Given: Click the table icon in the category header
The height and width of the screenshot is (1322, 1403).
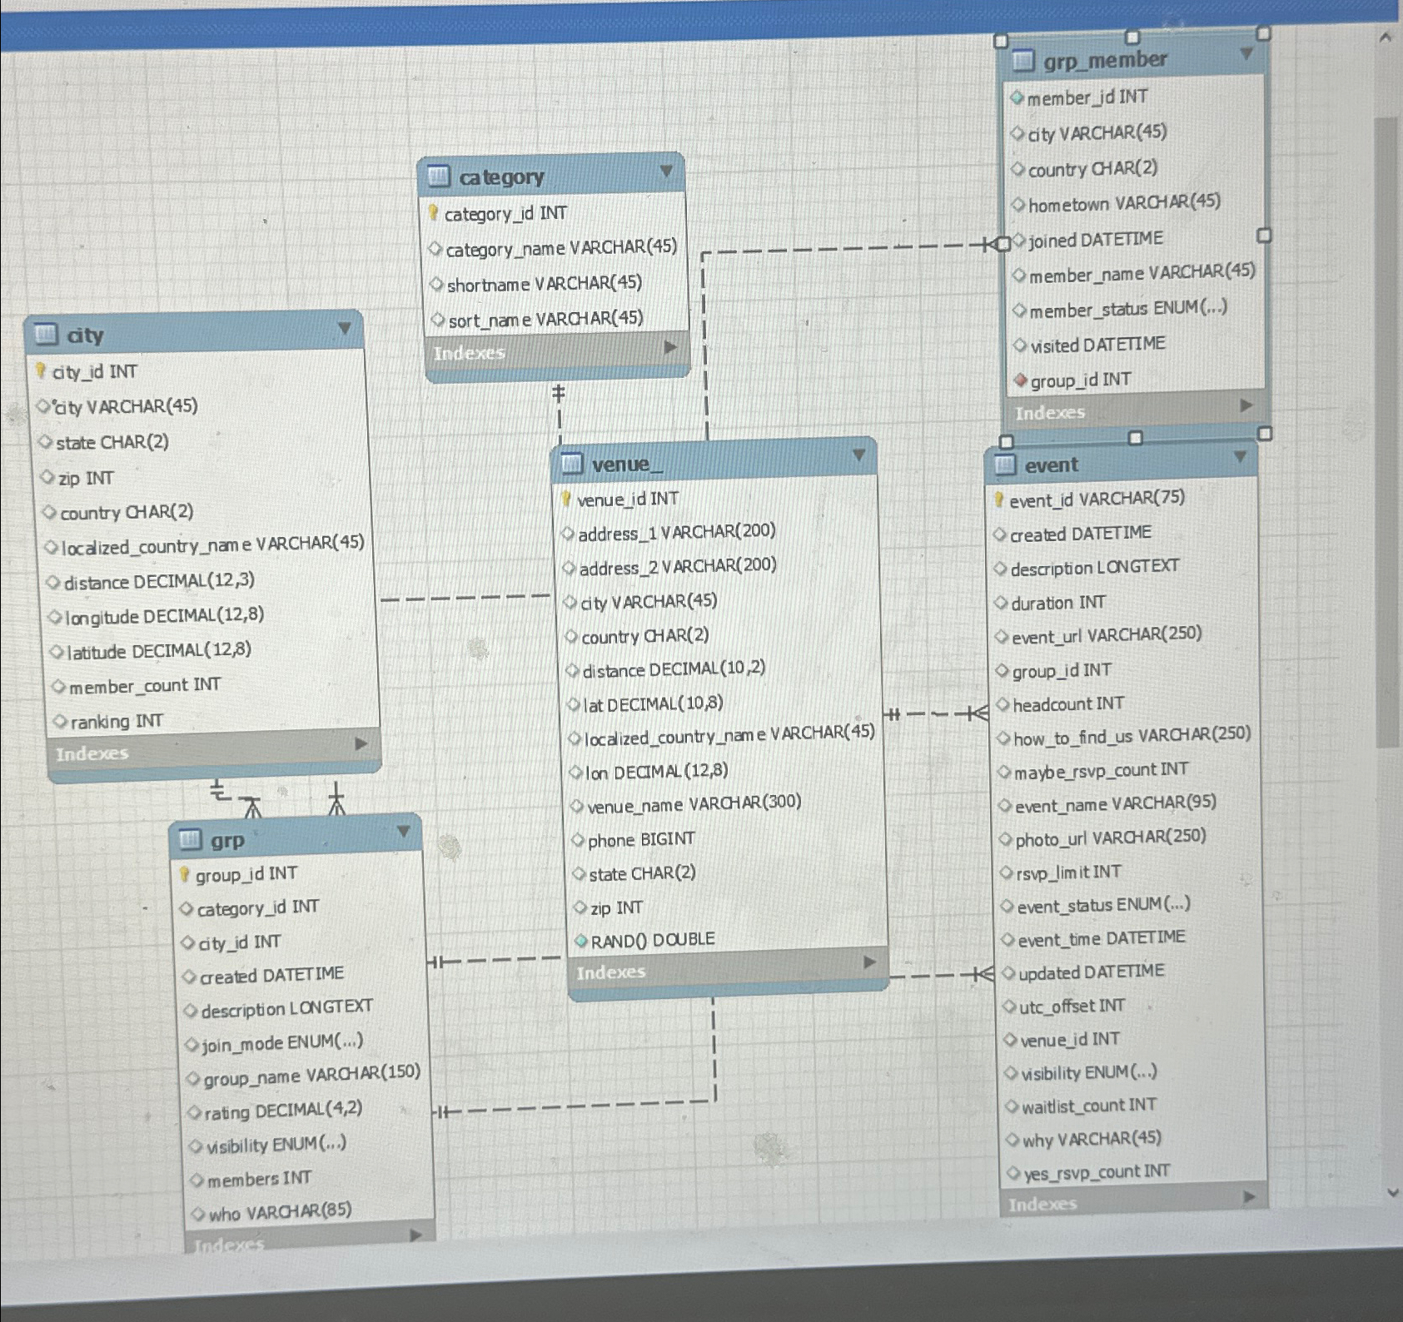Looking at the screenshot, I should tap(438, 176).
